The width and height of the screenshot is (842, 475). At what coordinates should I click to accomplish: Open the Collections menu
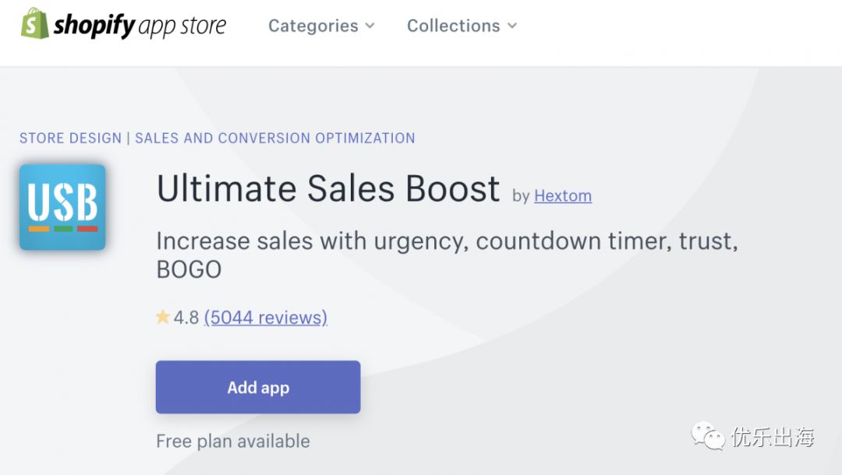453,26
